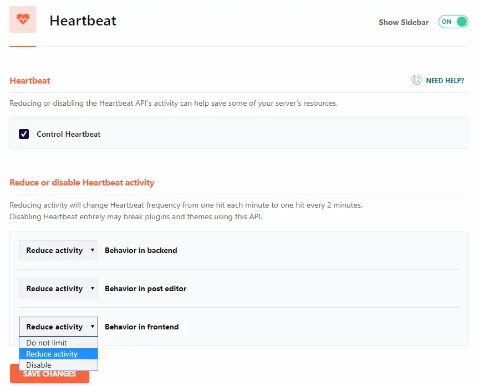Viewport: 479px width, 387px height.
Task: Click the post editor dropdown arrow icon
Action: coord(92,288)
